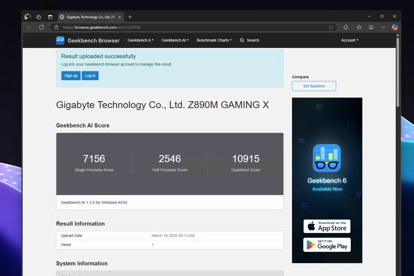
Task: Refresh the page with reload icon
Action: coord(41,27)
